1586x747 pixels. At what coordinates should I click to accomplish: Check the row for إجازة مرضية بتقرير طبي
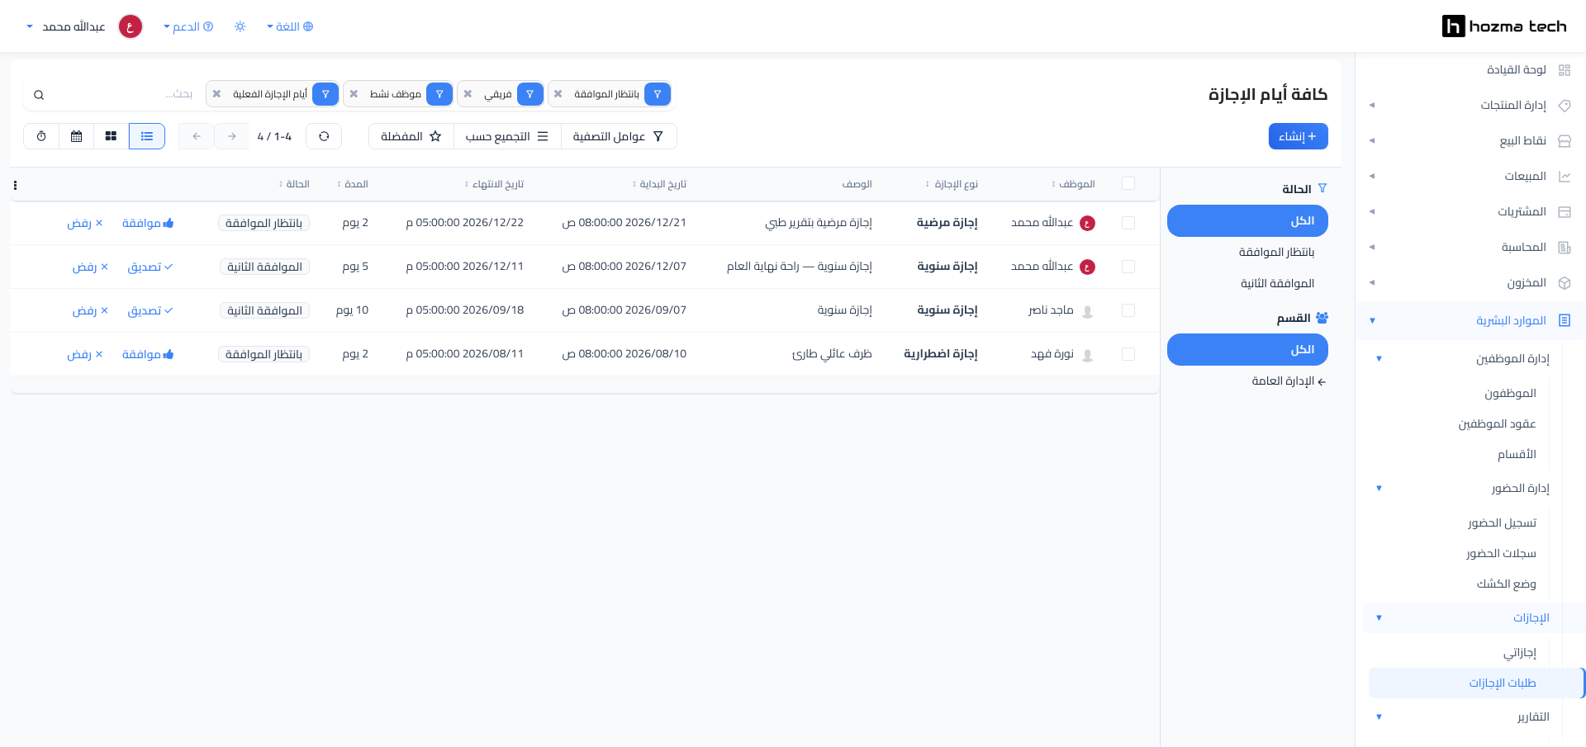point(1128,223)
